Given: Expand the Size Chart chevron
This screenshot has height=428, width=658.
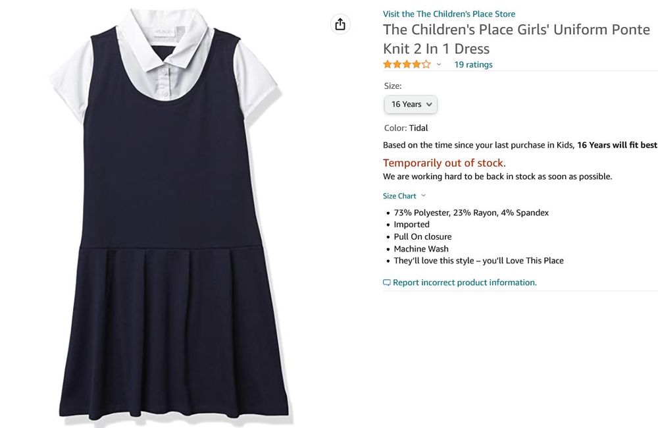Looking at the screenshot, I should pos(423,196).
